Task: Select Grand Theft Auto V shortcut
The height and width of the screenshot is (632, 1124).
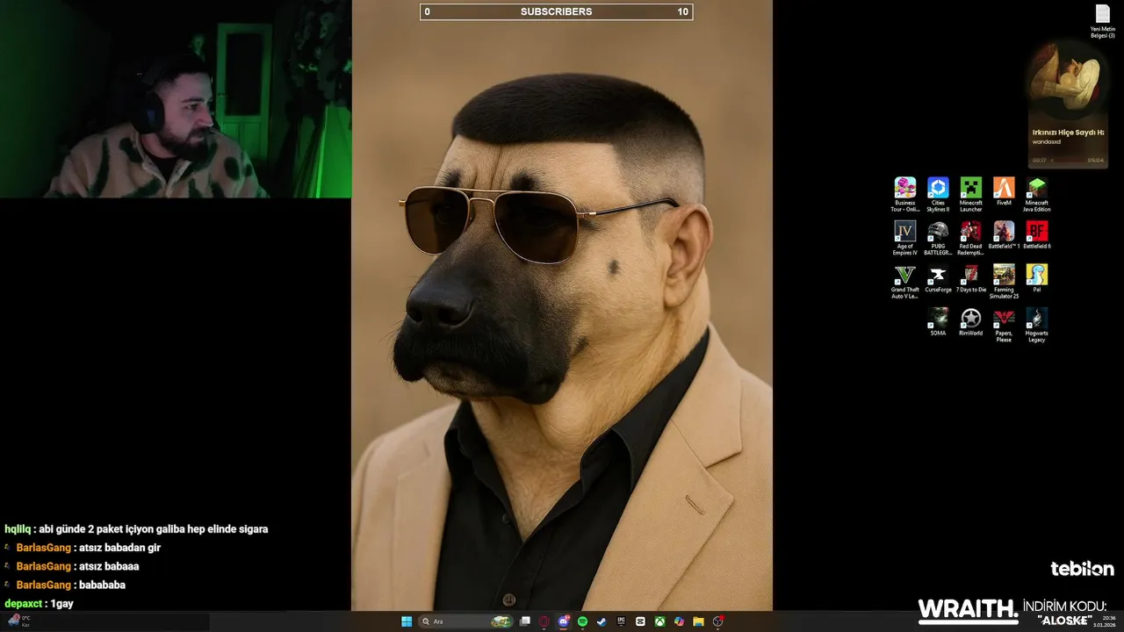Action: (x=904, y=282)
